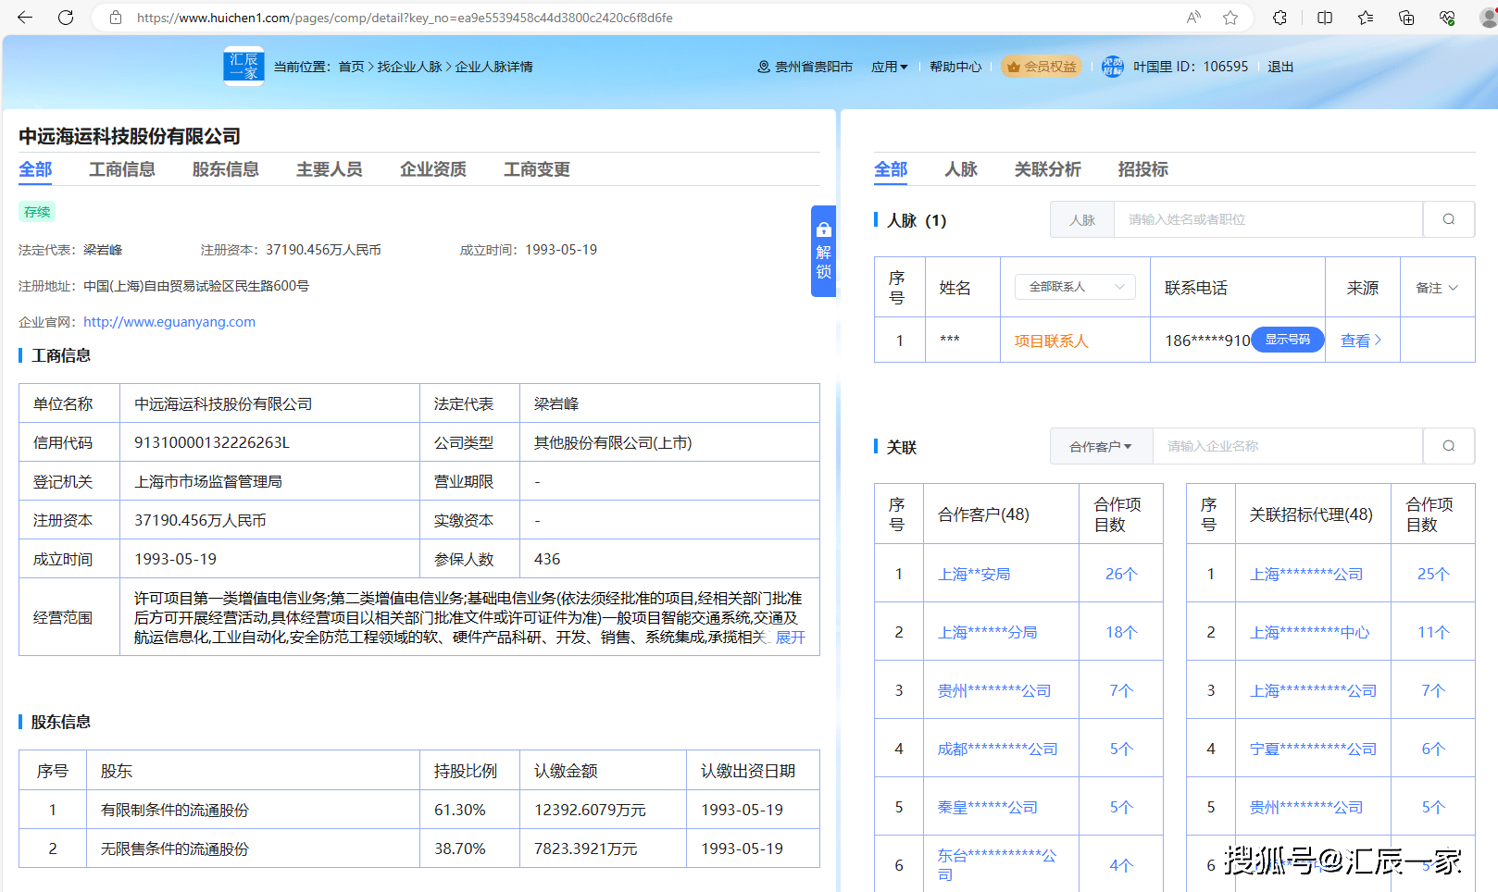The width and height of the screenshot is (1498, 892).
Task: Open the 关联分析 tab
Action: coord(1048,169)
